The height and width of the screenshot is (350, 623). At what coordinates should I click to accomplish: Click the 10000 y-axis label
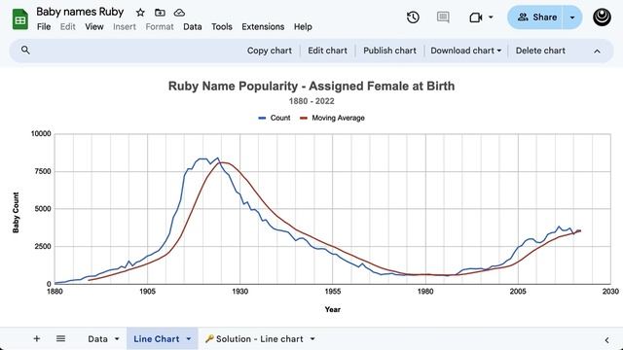pyautogui.click(x=41, y=134)
